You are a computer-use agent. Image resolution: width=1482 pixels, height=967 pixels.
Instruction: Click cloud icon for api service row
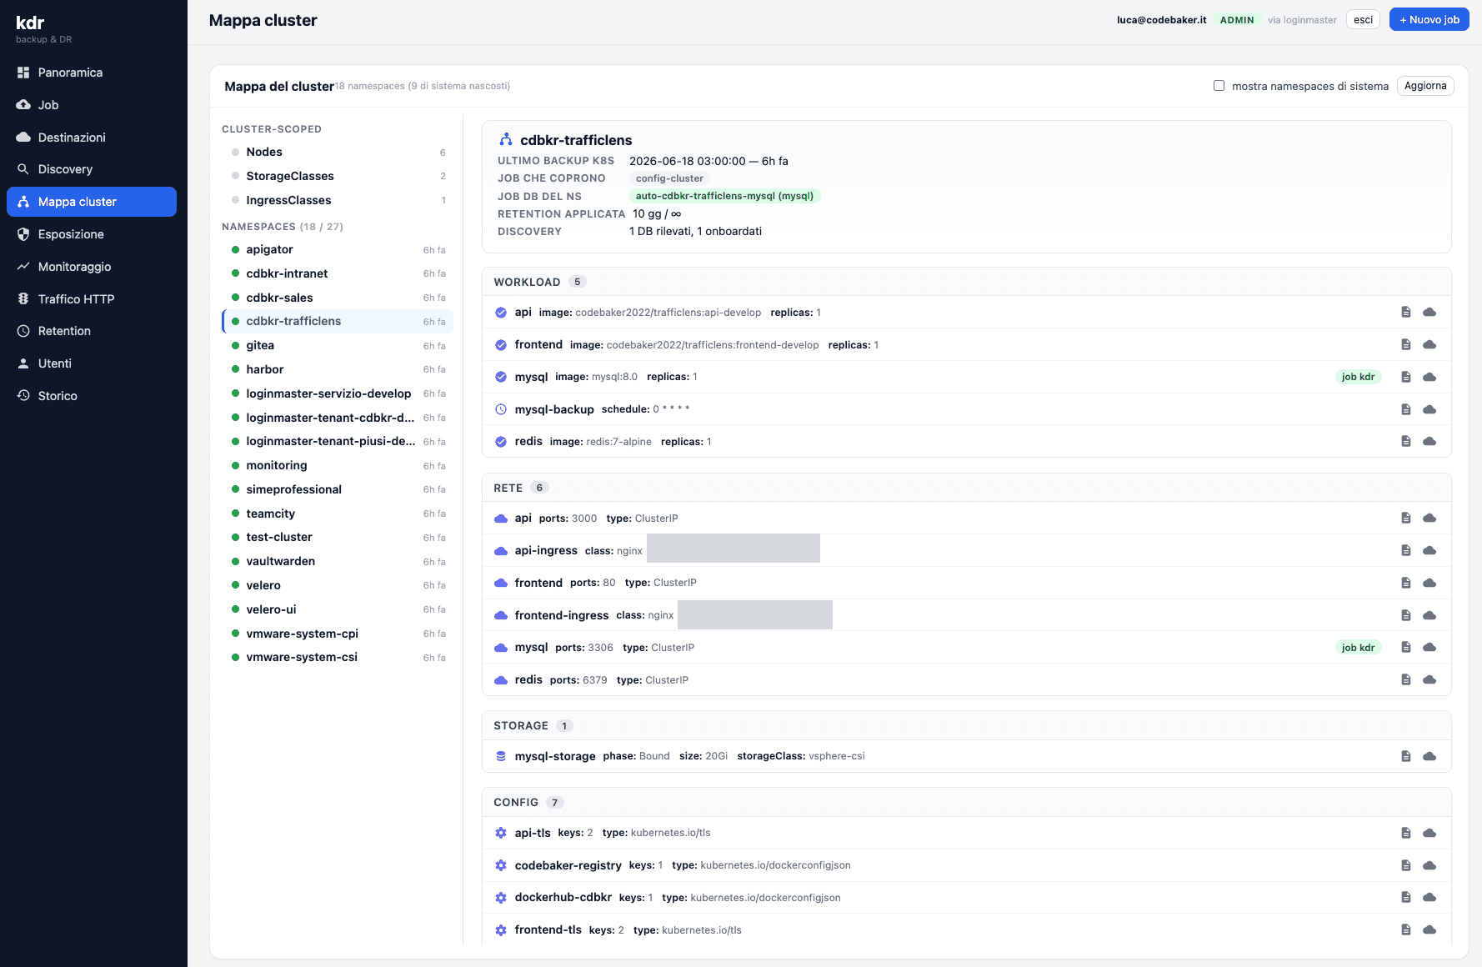point(1429,518)
